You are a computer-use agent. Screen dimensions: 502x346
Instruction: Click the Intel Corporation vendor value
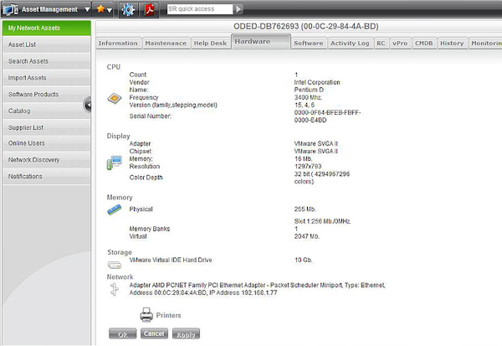point(317,82)
